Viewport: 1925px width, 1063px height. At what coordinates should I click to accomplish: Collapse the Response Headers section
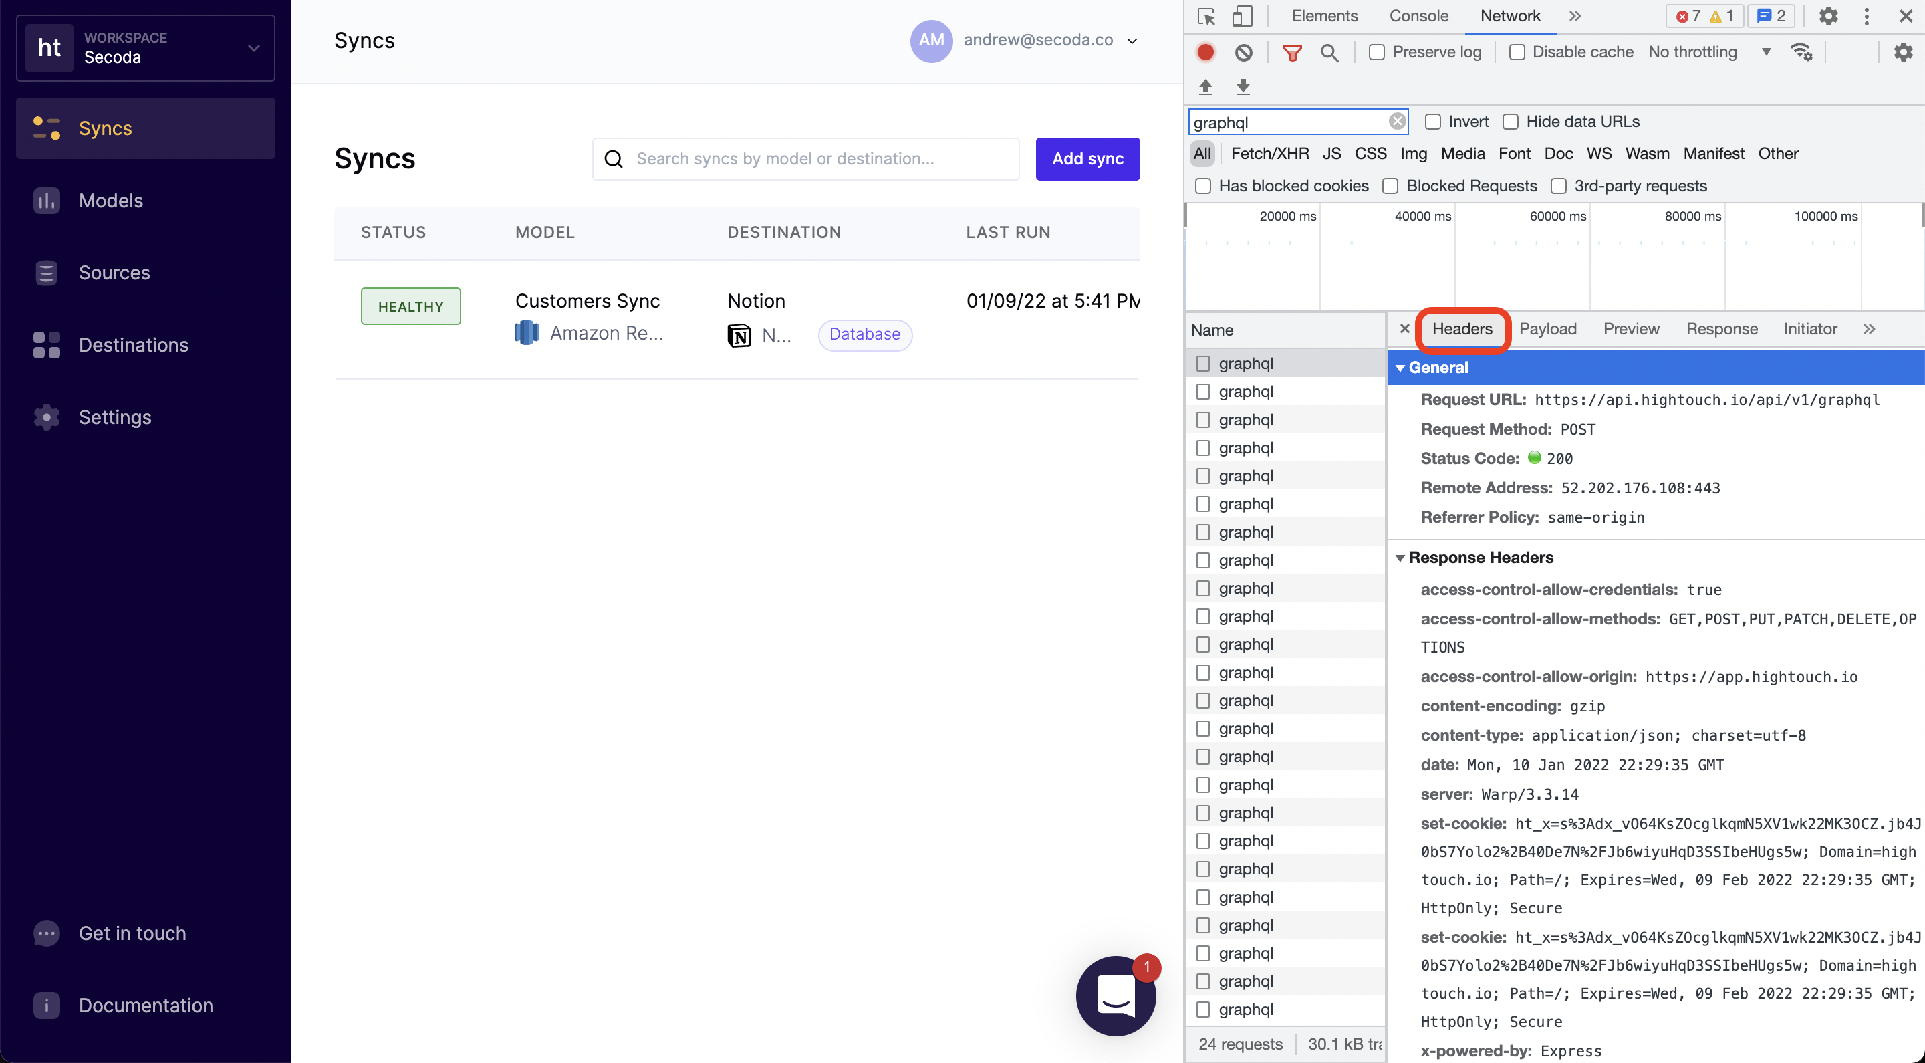click(1400, 558)
